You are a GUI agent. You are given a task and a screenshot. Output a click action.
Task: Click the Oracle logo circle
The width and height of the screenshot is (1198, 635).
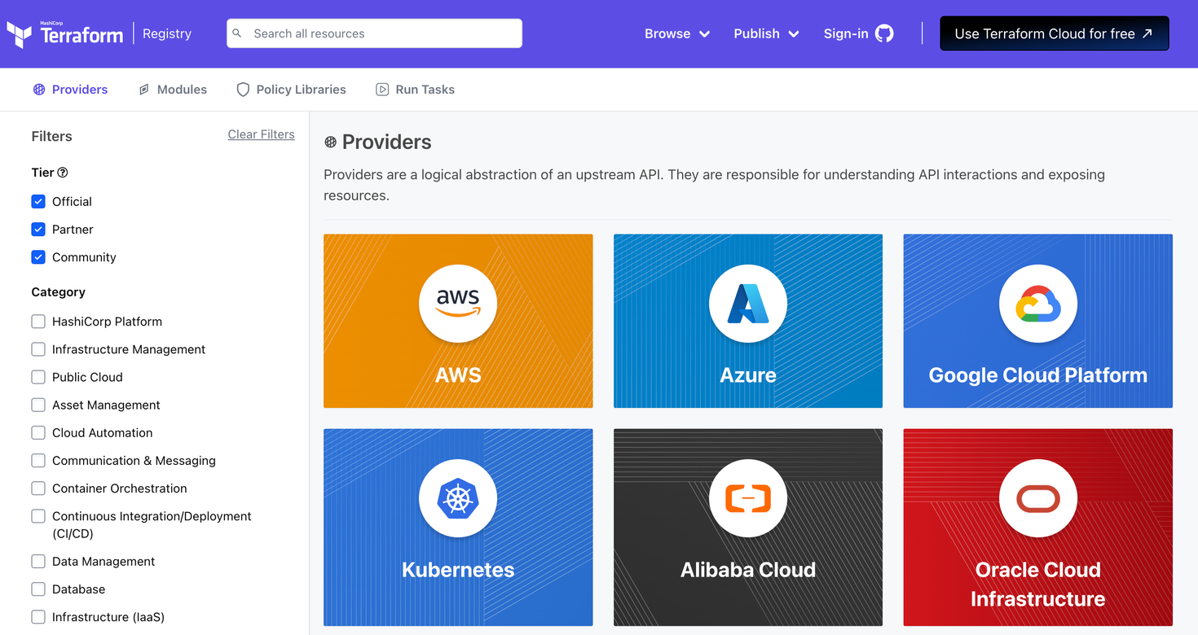pyautogui.click(x=1038, y=498)
